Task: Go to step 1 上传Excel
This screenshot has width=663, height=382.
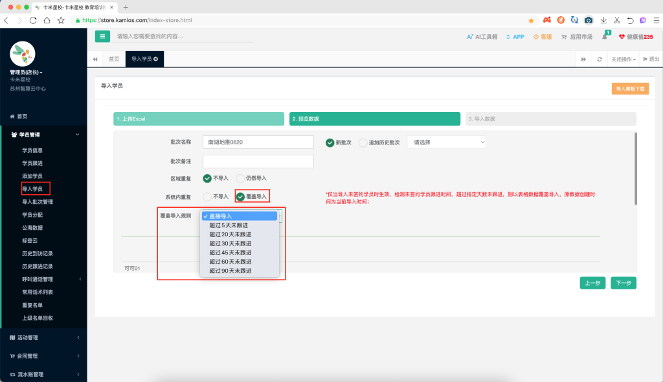Action: [x=199, y=119]
